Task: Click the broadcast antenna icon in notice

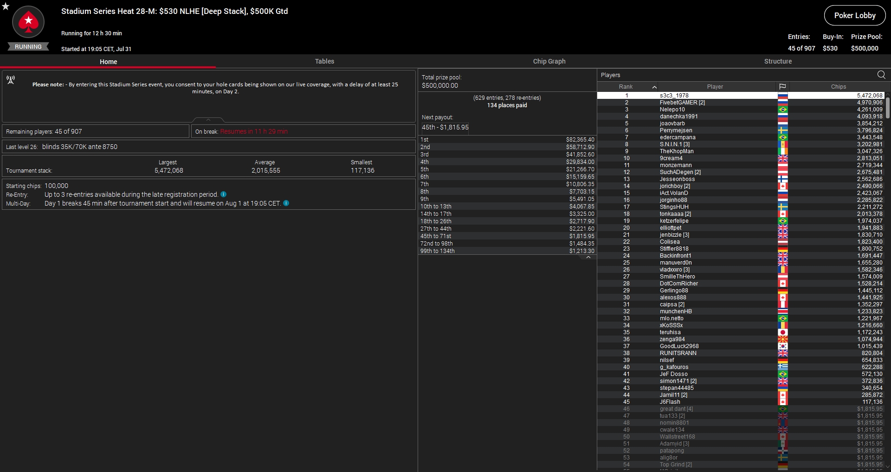Action: coord(11,80)
